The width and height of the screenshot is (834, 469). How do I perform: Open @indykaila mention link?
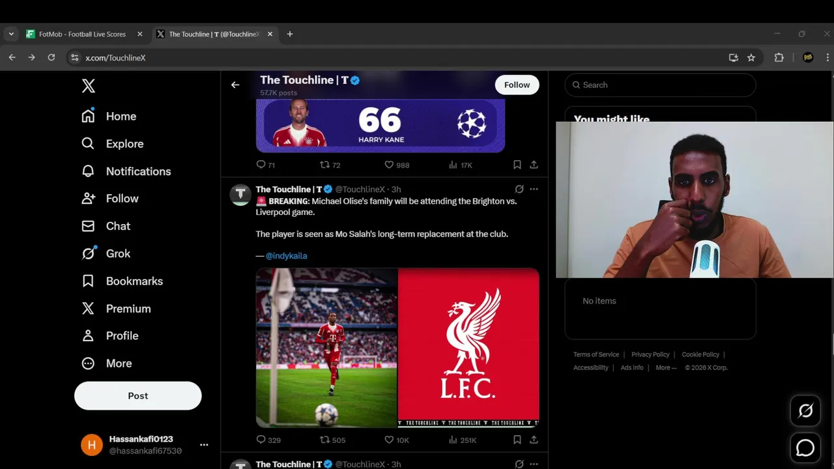[x=286, y=256]
